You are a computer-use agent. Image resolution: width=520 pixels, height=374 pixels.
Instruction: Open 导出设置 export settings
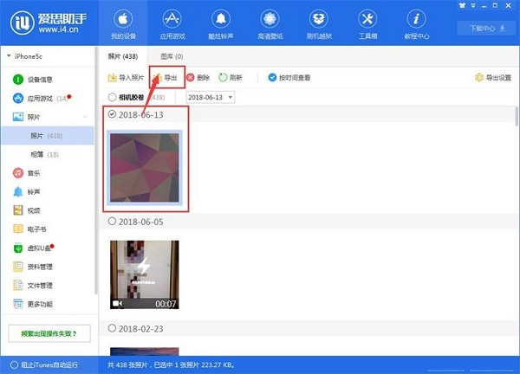click(493, 78)
